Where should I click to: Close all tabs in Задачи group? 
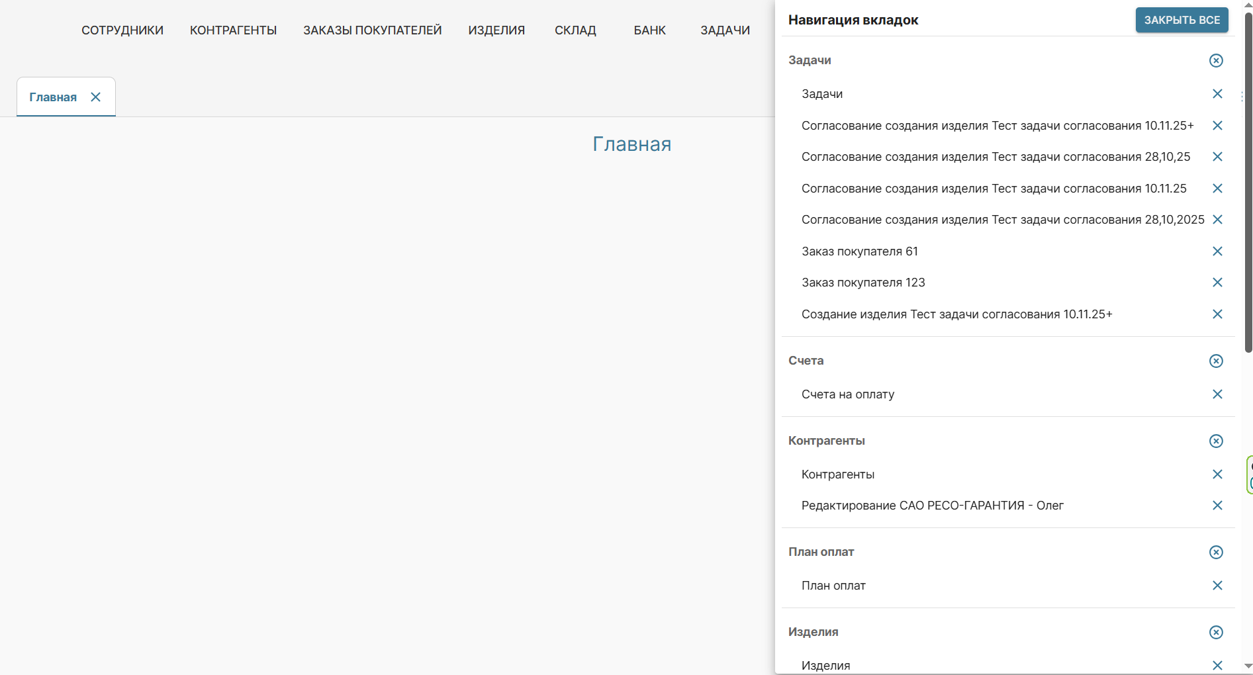click(x=1216, y=61)
